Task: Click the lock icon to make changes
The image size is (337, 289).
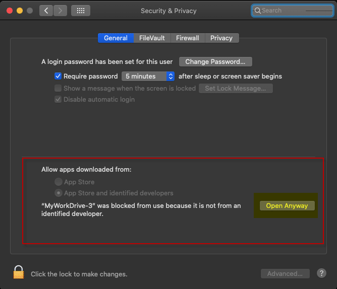Action: point(19,272)
